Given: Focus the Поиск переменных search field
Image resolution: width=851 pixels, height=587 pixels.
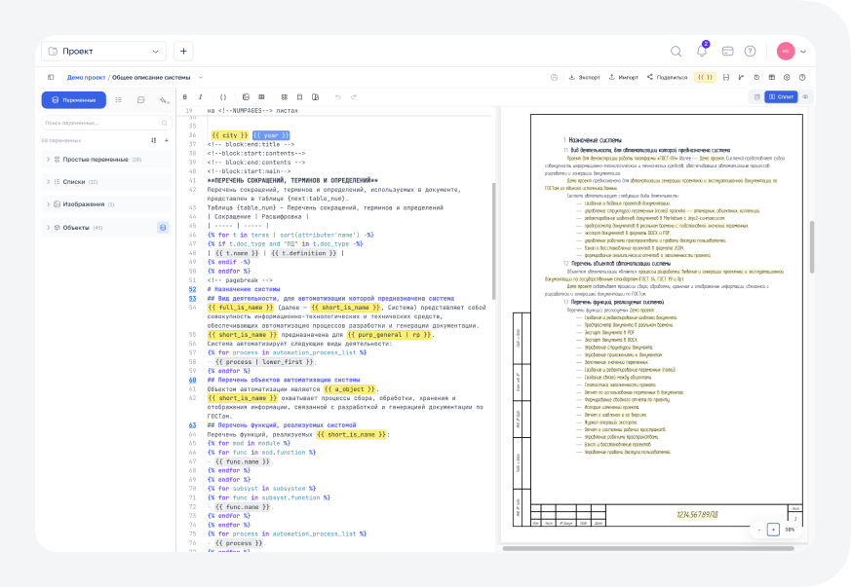Looking at the screenshot, I should 107,123.
